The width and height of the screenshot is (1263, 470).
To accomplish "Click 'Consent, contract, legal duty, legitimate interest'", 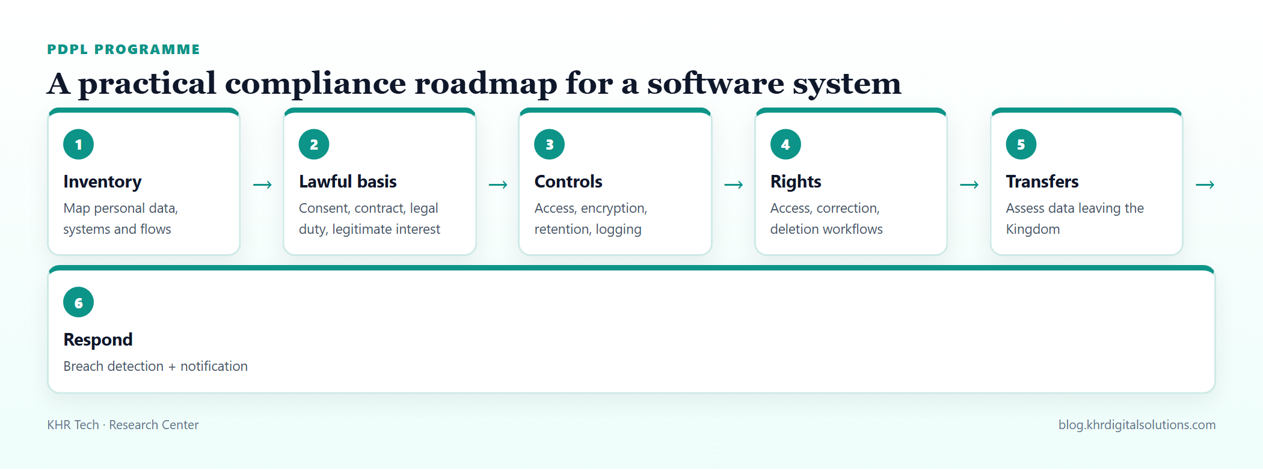I will pos(369,219).
